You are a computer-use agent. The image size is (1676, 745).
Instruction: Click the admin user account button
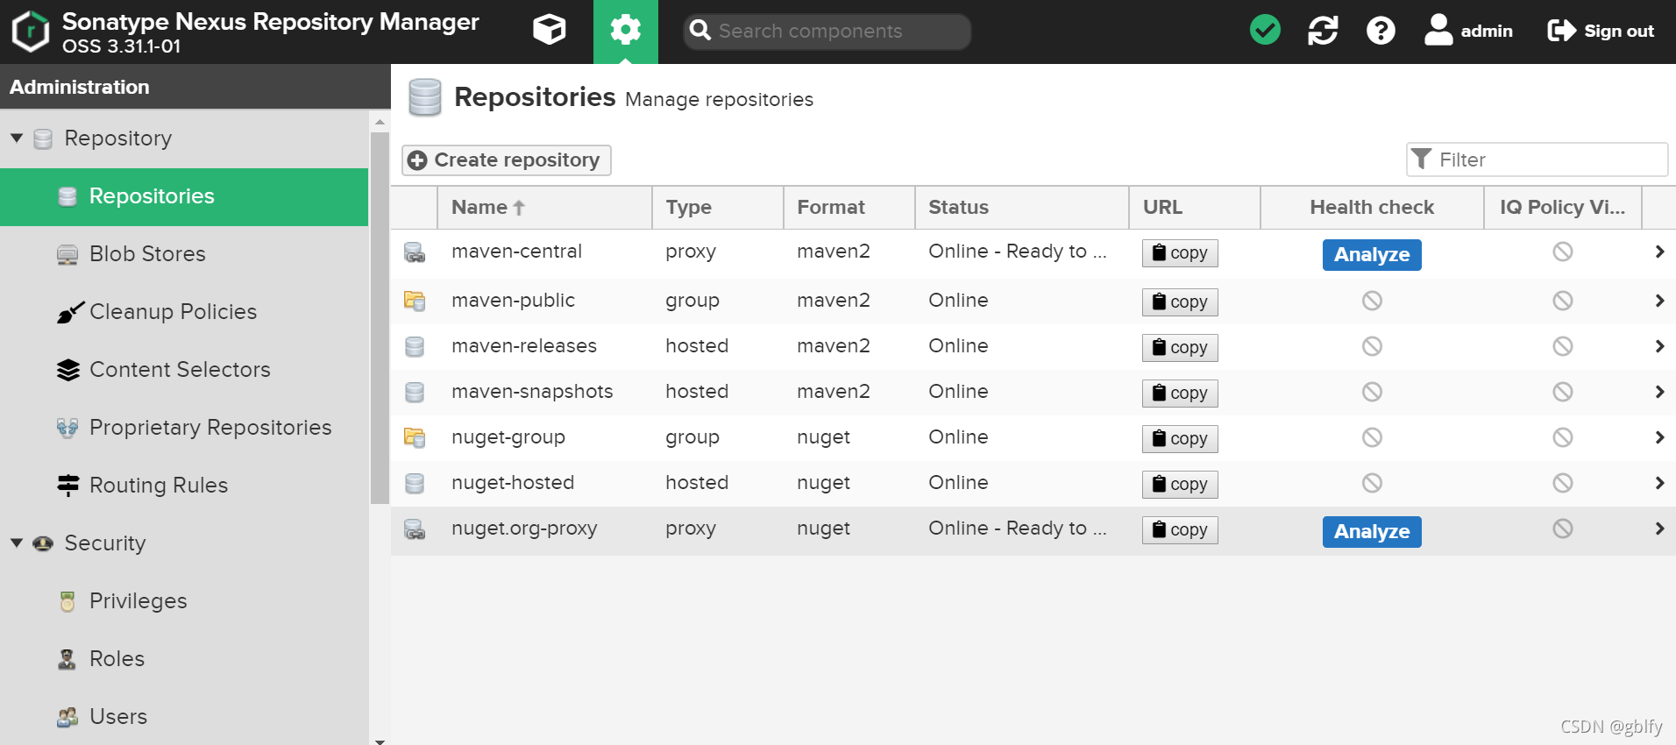[x=1468, y=31]
